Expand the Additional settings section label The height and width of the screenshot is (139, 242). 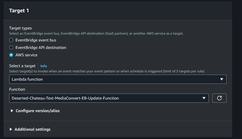[32, 129]
